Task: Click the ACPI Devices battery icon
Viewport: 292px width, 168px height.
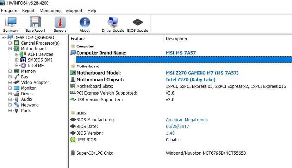Action: click(x=23, y=54)
